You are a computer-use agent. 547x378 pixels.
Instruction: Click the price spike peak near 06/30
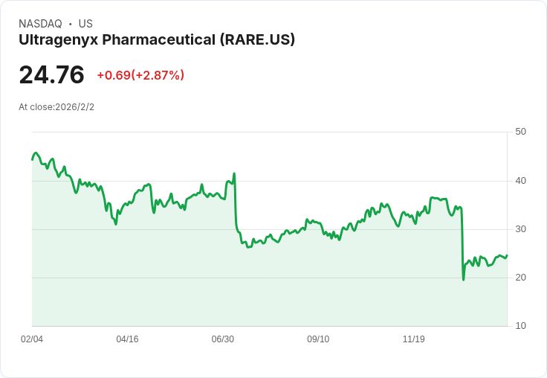[x=234, y=174]
